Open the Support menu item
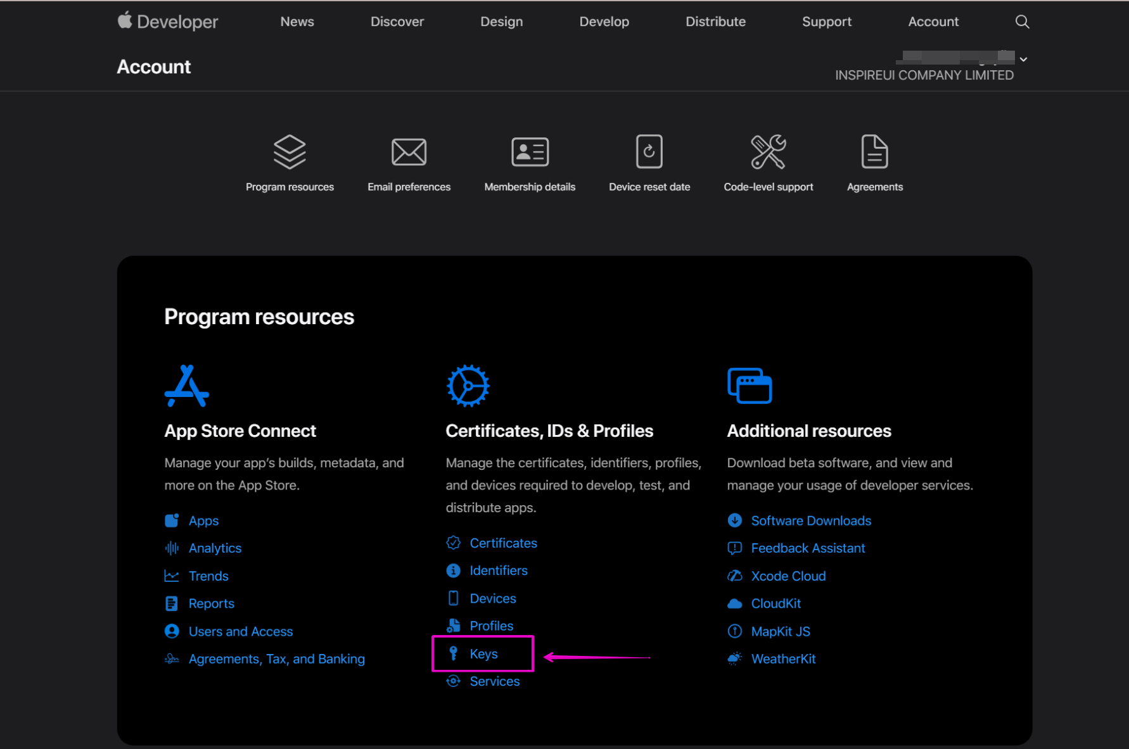 click(827, 22)
